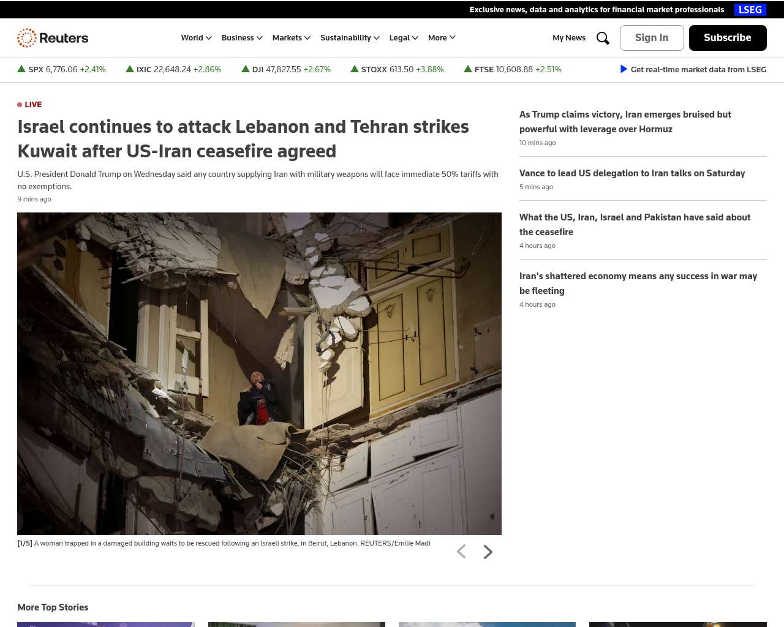
Task: Open the Legal nav menu
Action: (404, 38)
